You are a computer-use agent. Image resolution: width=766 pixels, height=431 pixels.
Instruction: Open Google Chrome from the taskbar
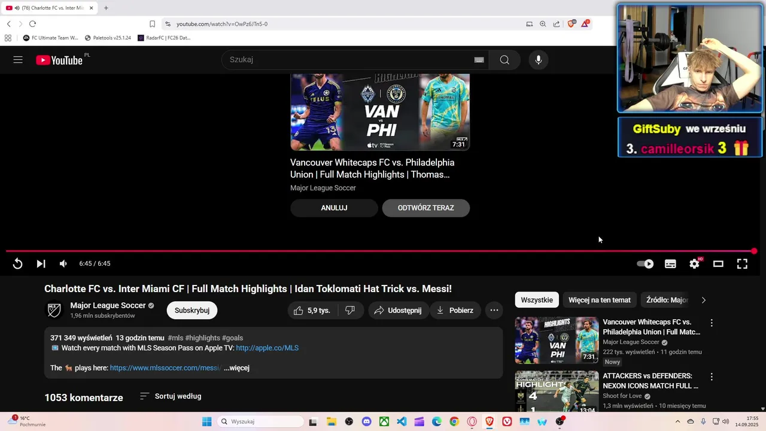(454, 421)
